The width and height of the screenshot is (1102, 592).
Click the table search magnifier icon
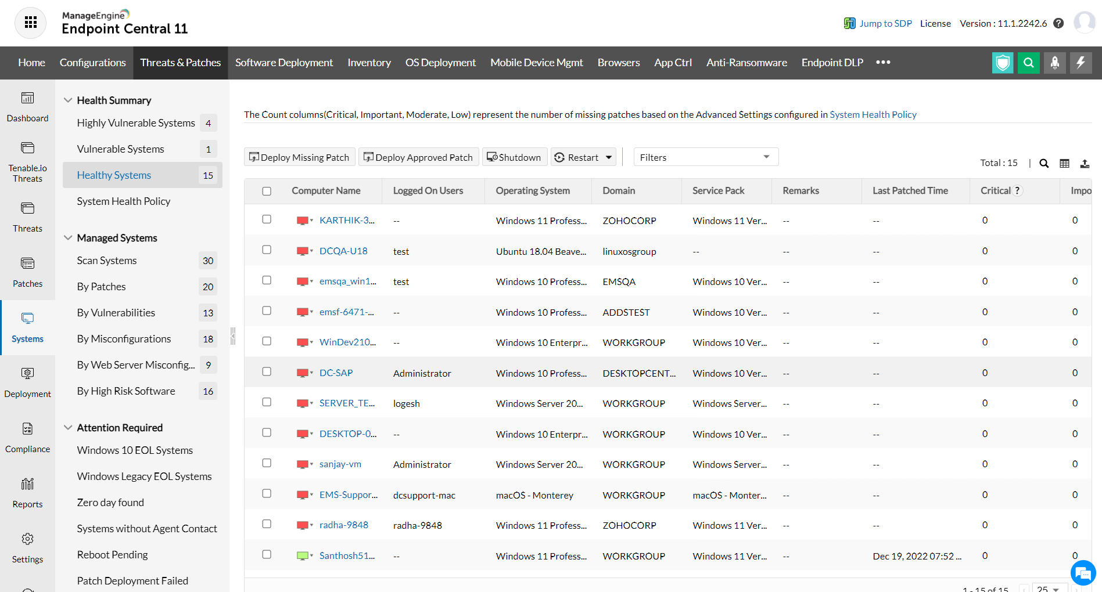tap(1044, 164)
